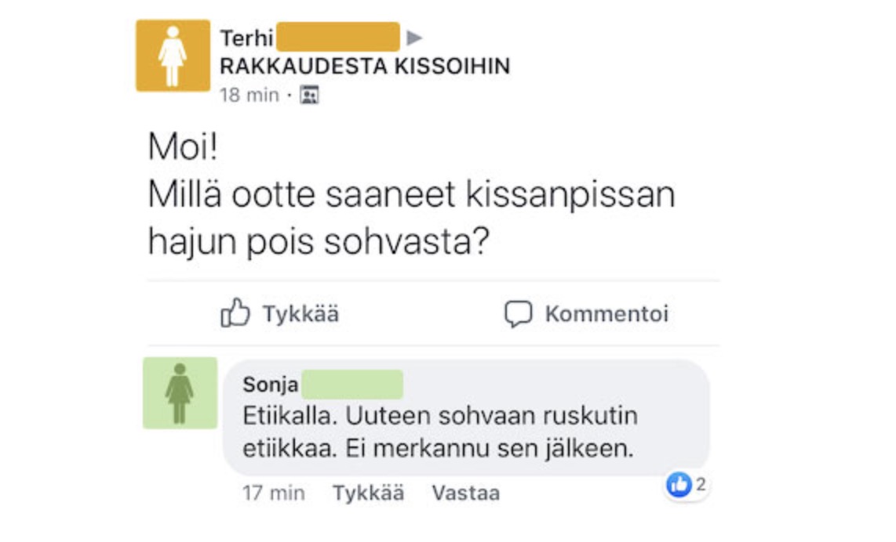Click the gray arrow triangle beside poster name

[415, 38]
